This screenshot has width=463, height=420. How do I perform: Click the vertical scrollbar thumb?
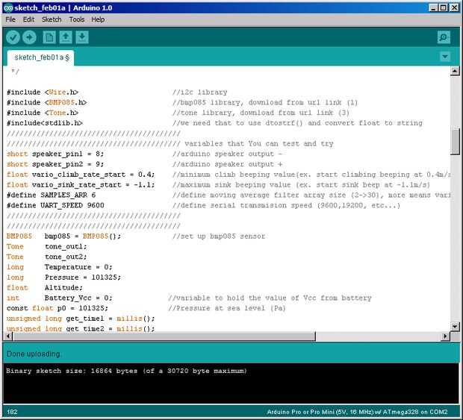(x=455, y=142)
